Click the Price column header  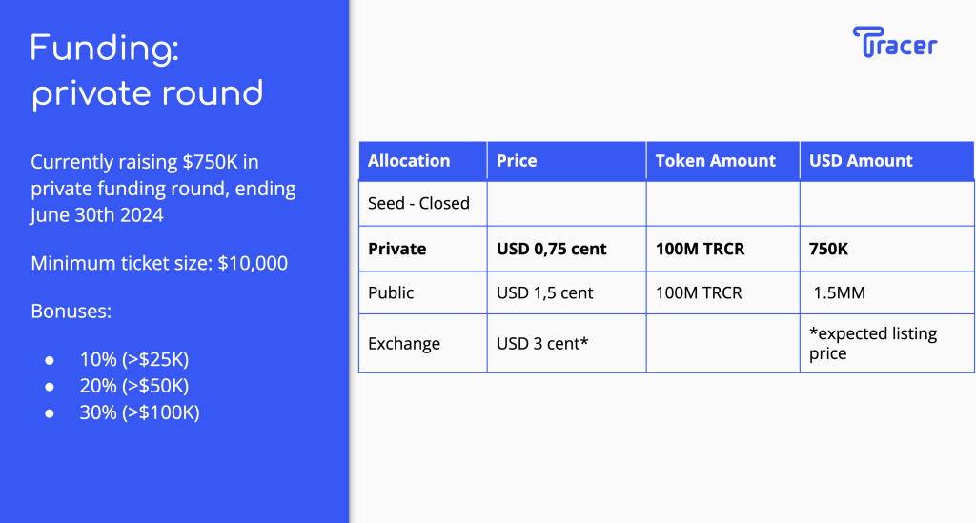pyautogui.click(x=517, y=161)
